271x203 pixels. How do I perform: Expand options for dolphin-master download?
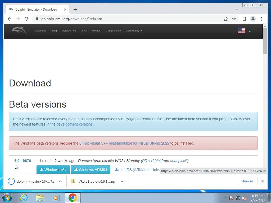60,181
